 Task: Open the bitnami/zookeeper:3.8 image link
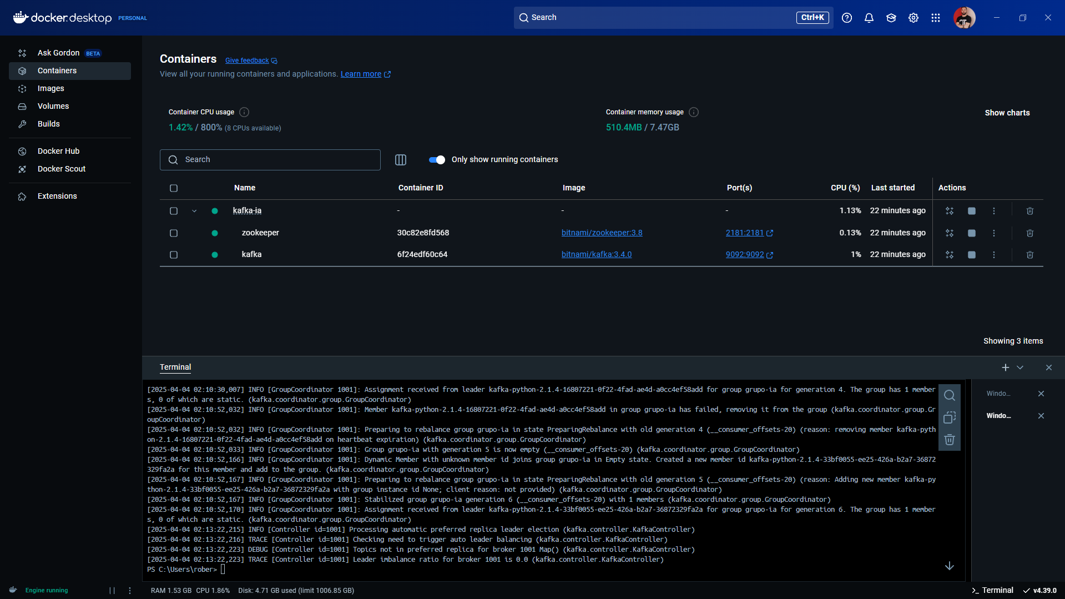pos(602,233)
